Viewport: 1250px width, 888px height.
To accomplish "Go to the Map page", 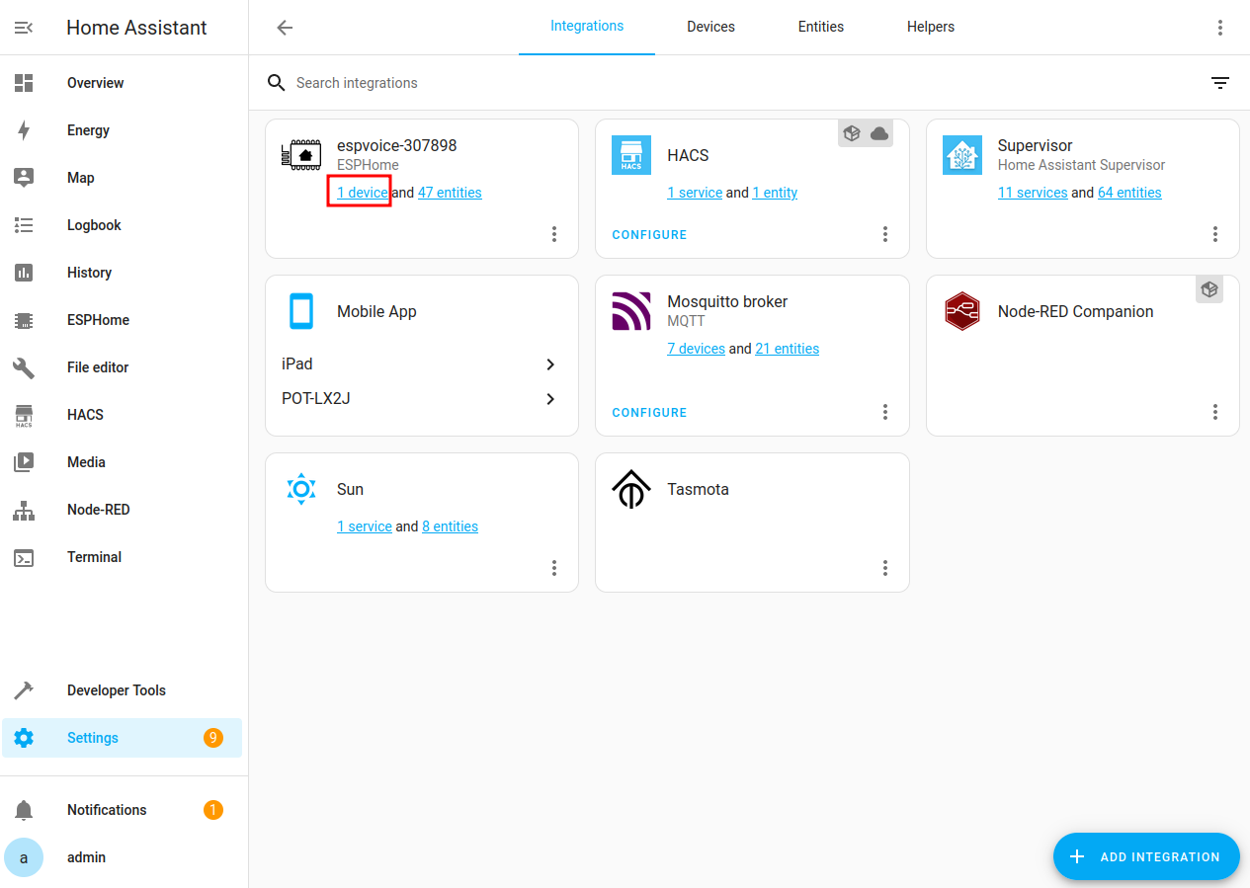I will (122, 178).
